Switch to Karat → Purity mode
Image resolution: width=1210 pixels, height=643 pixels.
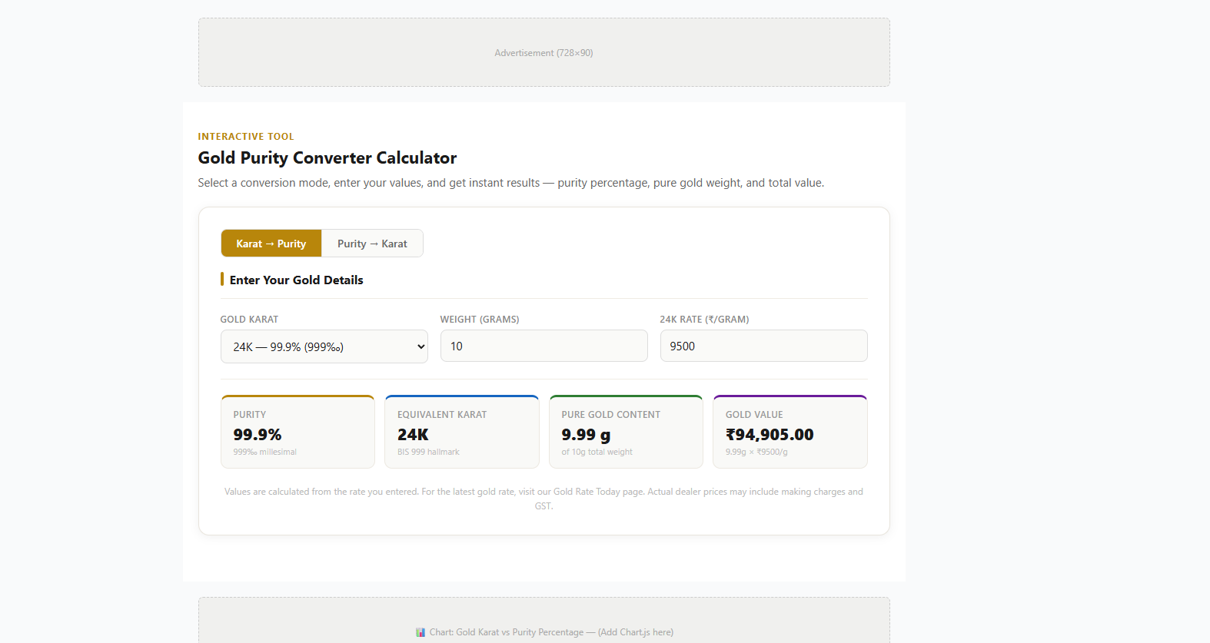pos(271,244)
